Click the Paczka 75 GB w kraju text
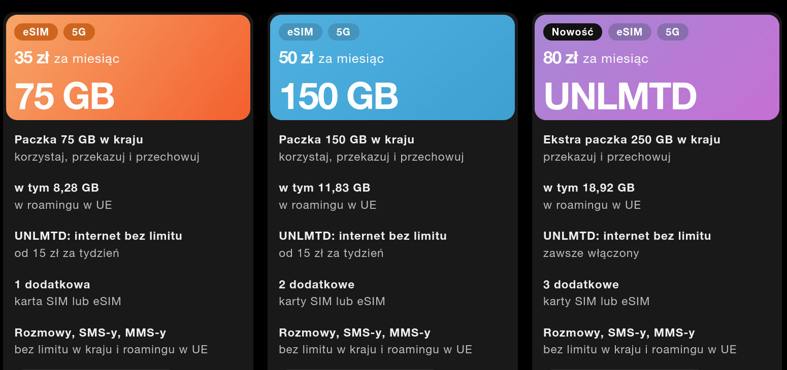787x370 pixels. coord(79,139)
